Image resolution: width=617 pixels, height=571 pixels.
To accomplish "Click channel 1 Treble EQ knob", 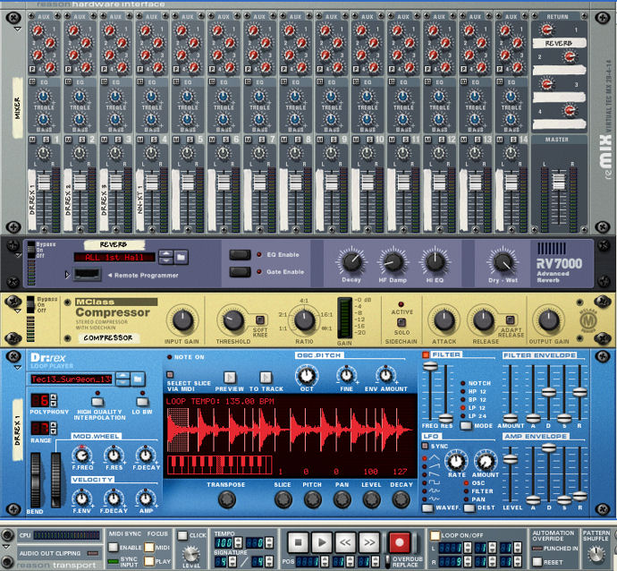I will coord(43,97).
